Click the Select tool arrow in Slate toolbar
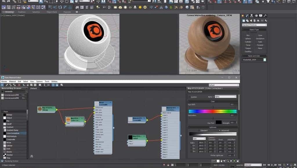This screenshot has height=168, width=297. pyautogui.click(x=2, y=85)
